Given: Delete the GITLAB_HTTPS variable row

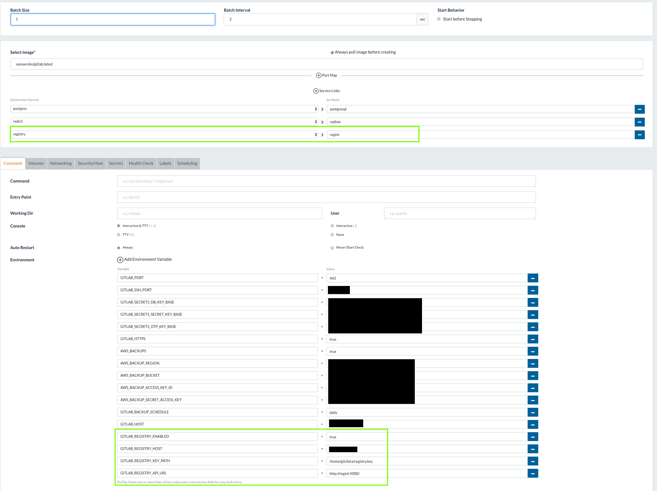Looking at the screenshot, I should point(532,339).
